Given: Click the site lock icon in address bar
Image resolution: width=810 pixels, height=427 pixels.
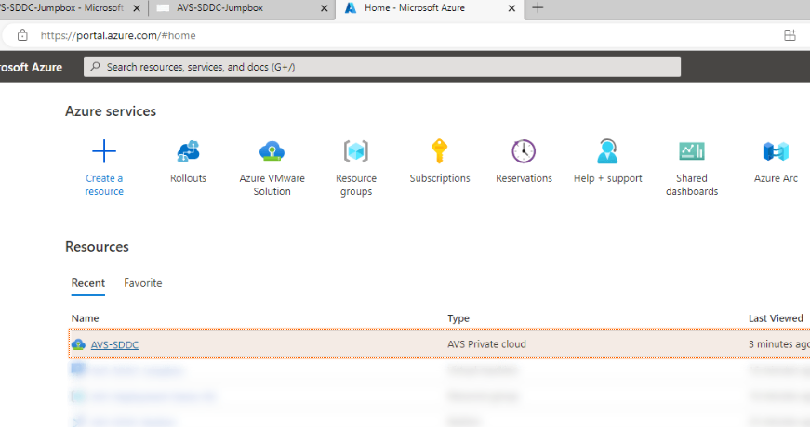Looking at the screenshot, I should click(22, 35).
